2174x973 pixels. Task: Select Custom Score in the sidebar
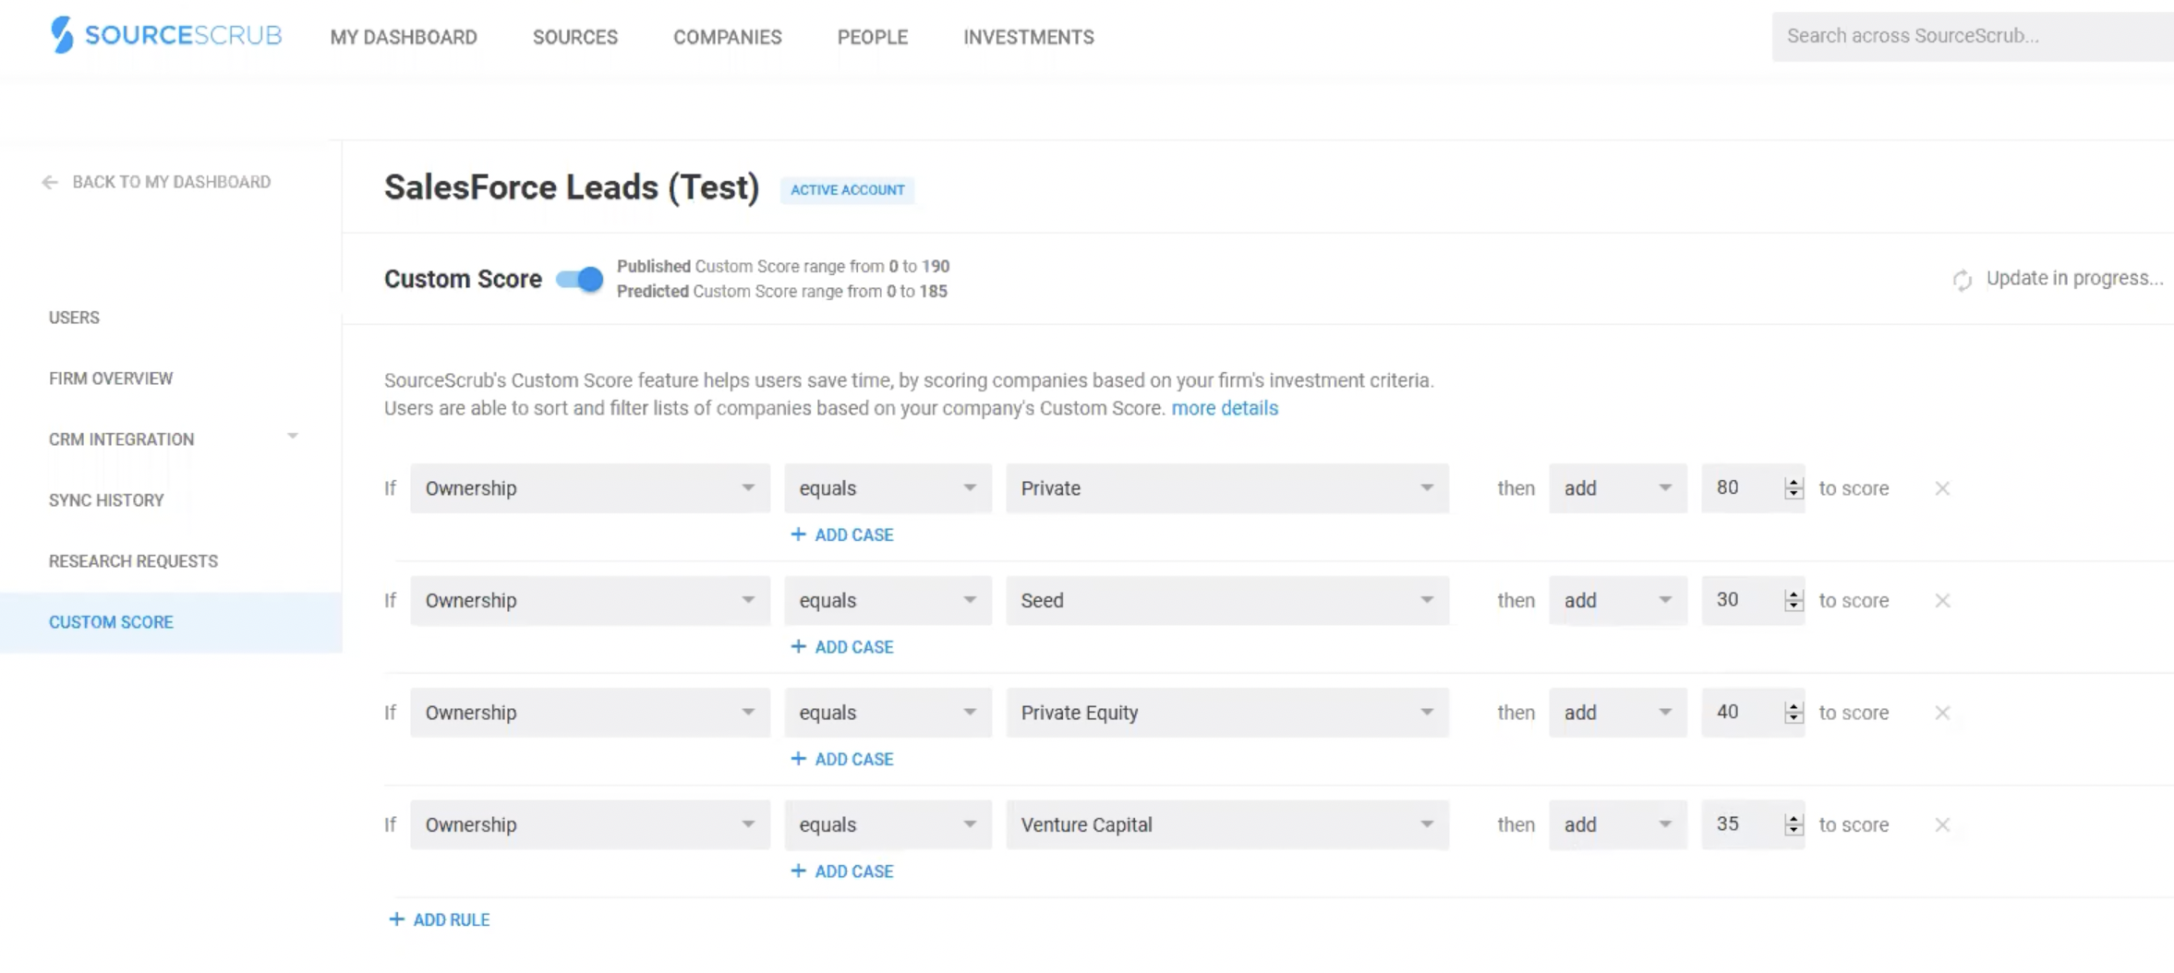171,622
